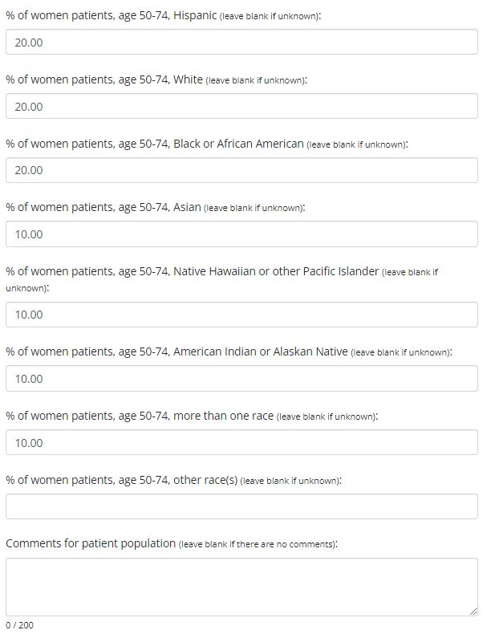Click the Asian women patients label text
This screenshot has width=487, height=638.
pos(103,207)
